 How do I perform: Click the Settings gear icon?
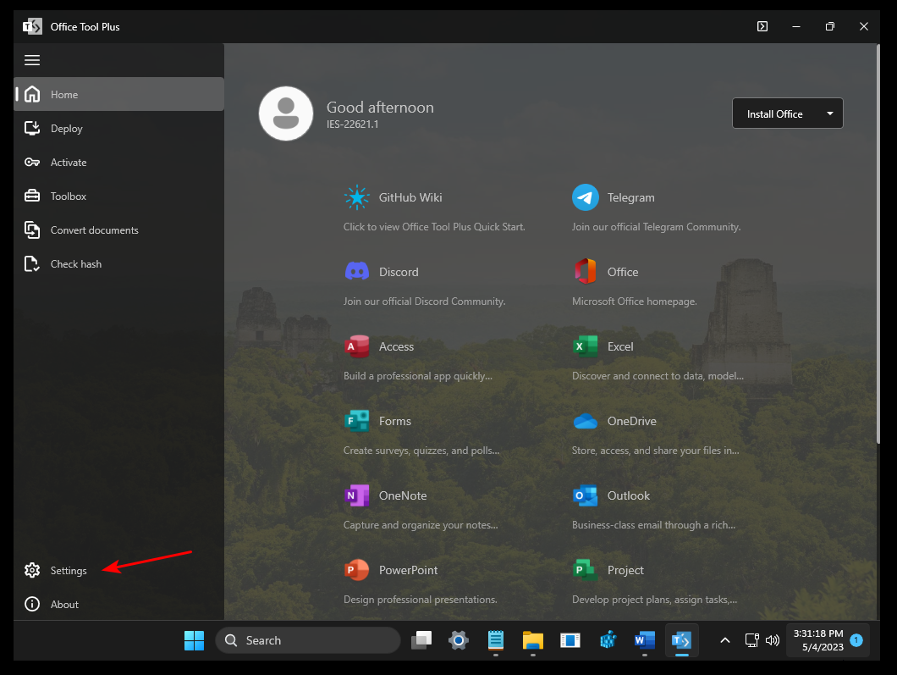32,570
